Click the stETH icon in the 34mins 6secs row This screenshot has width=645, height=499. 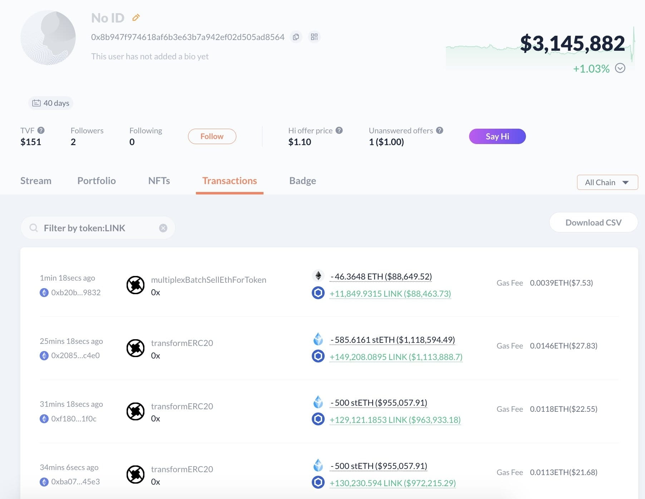[318, 465]
